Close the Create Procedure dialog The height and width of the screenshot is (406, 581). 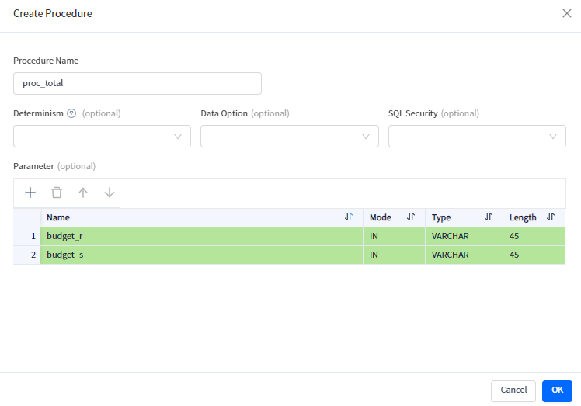pyautogui.click(x=567, y=13)
